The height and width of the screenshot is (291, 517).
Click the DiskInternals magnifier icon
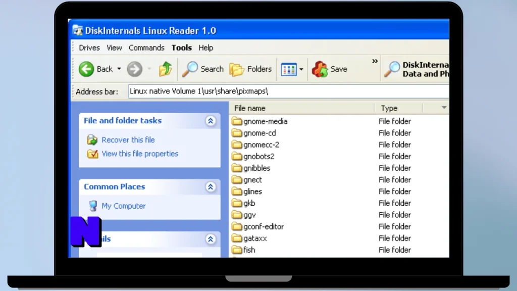coord(392,69)
